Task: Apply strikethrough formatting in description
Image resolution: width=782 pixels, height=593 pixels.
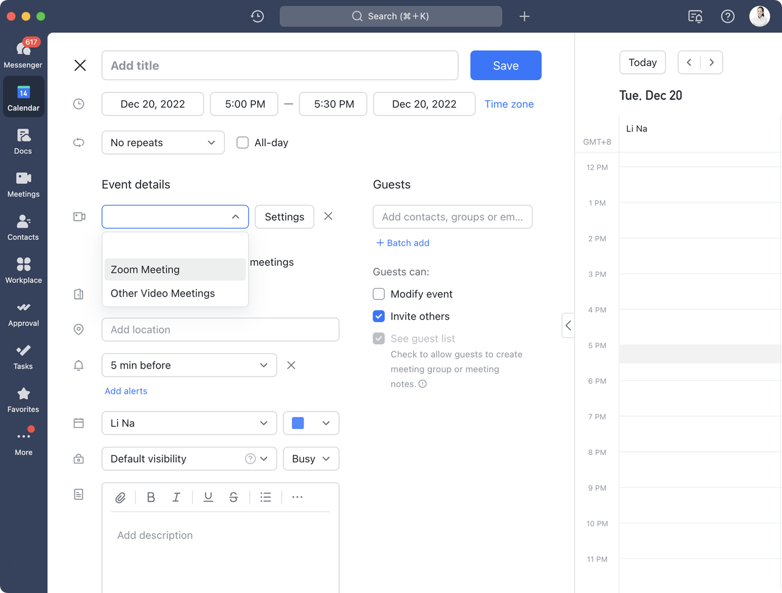Action: click(x=233, y=498)
